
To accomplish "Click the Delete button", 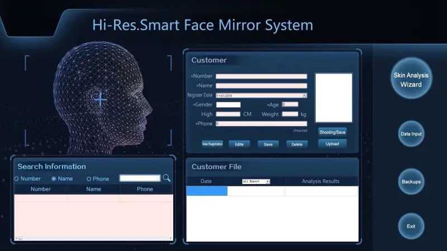I will (297, 144).
